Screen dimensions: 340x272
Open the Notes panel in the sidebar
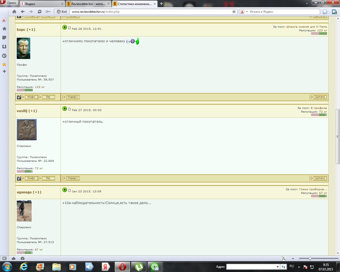(4, 38)
